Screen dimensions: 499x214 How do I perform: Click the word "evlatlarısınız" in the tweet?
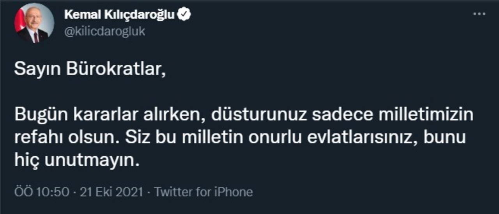tap(362, 137)
